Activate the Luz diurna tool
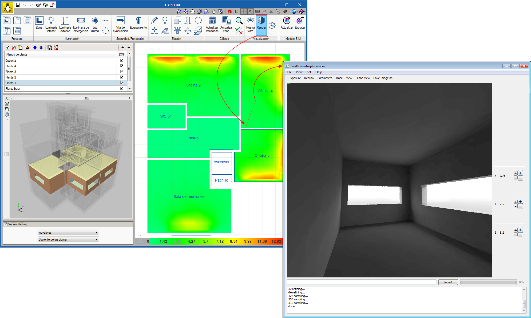The height and width of the screenshot is (318, 531). 95,24
